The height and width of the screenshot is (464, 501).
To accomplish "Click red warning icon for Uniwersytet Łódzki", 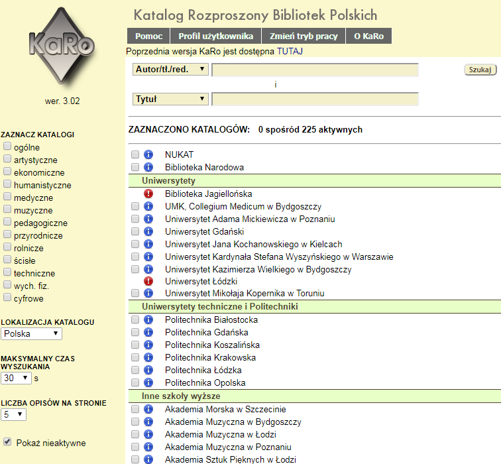I will click(x=148, y=281).
